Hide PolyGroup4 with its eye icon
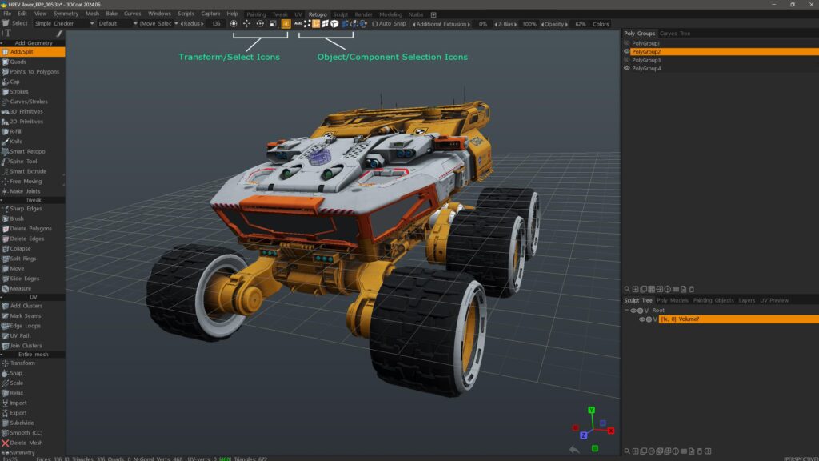The height and width of the screenshot is (461, 819). pyautogui.click(x=627, y=69)
